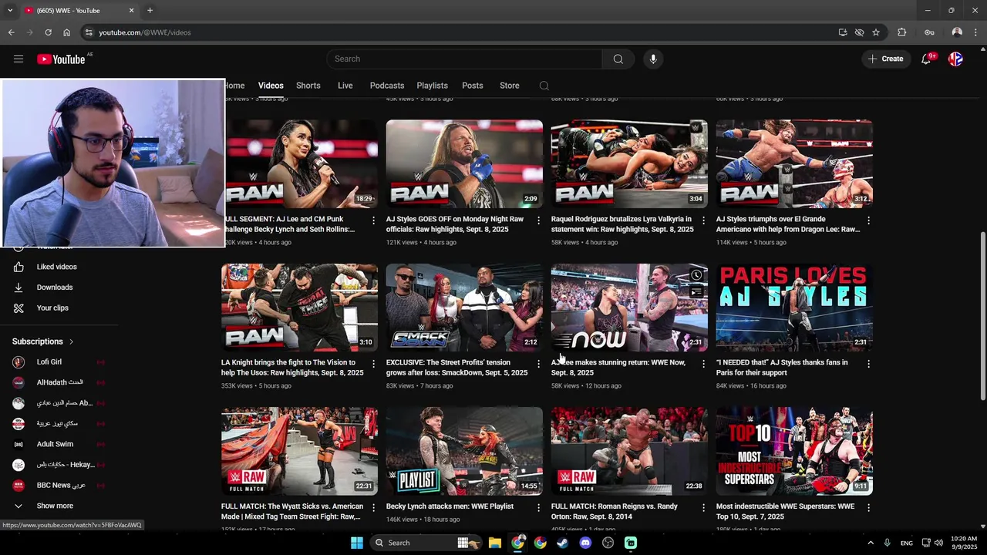Click the page vertical scrollbar

[982, 316]
